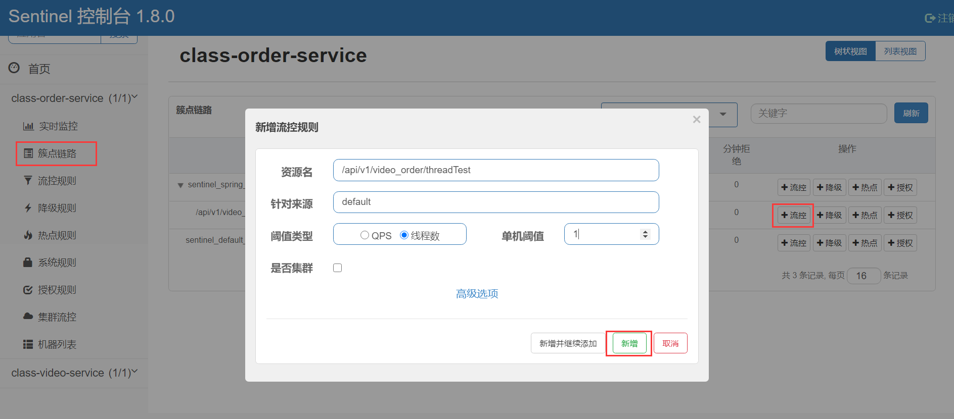
Task: Click the list icon next to 簇点链路
Action: click(x=28, y=153)
